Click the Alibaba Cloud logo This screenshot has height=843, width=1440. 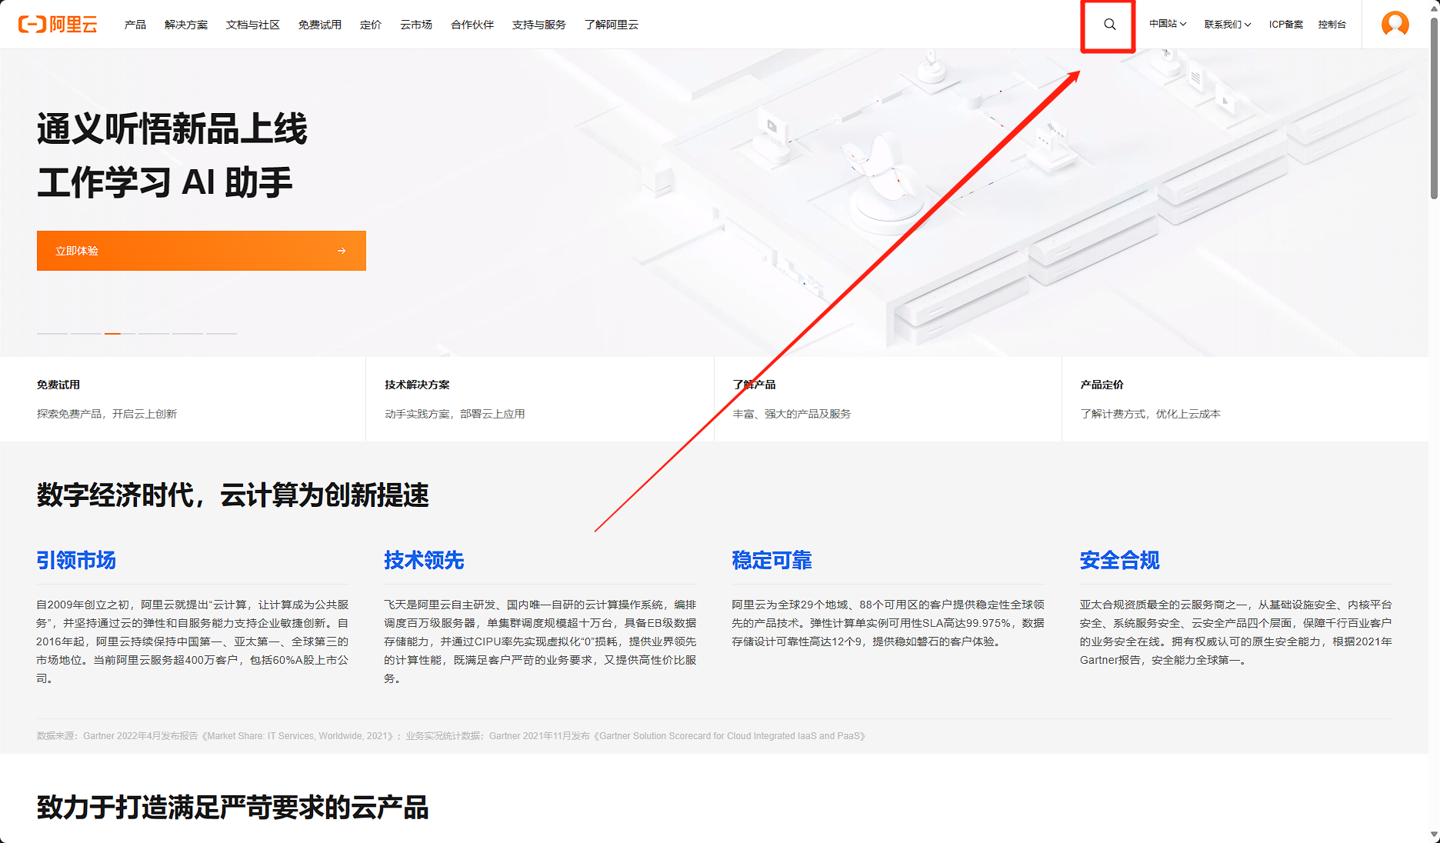[x=58, y=25]
